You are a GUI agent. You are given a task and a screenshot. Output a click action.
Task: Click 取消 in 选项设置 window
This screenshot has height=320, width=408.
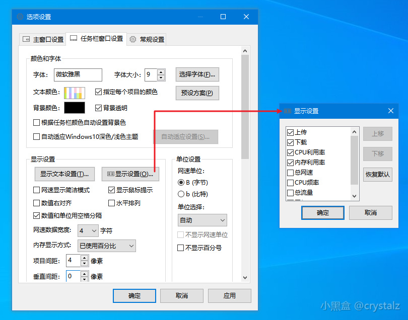(x=182, y=295)
